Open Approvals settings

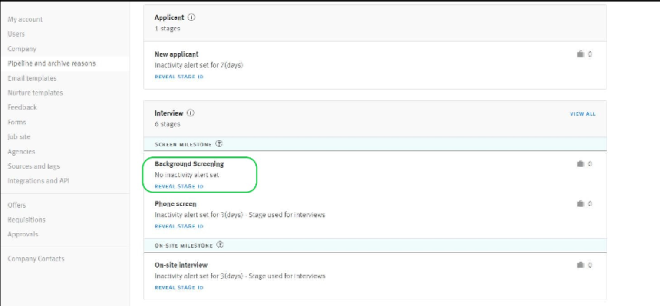pos(23,234)
